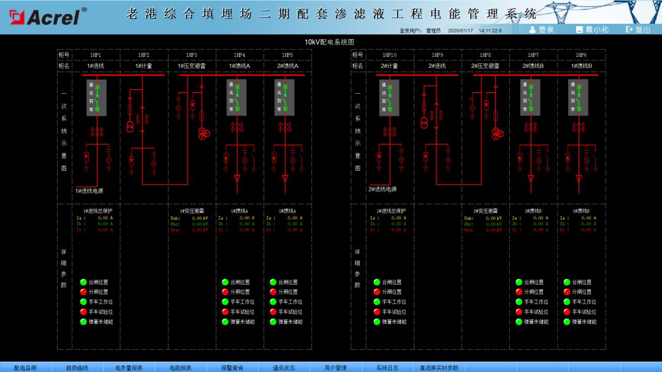Click the 10kV配电系统图 title

pyautogui.click(x=329, y=42)
